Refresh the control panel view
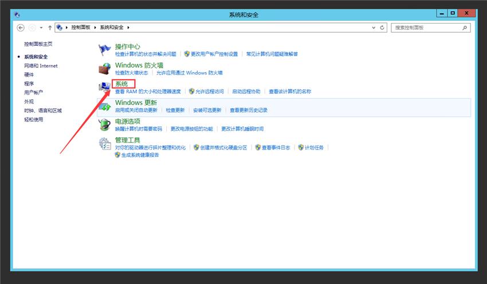487x284 pixels. (382, 27)
